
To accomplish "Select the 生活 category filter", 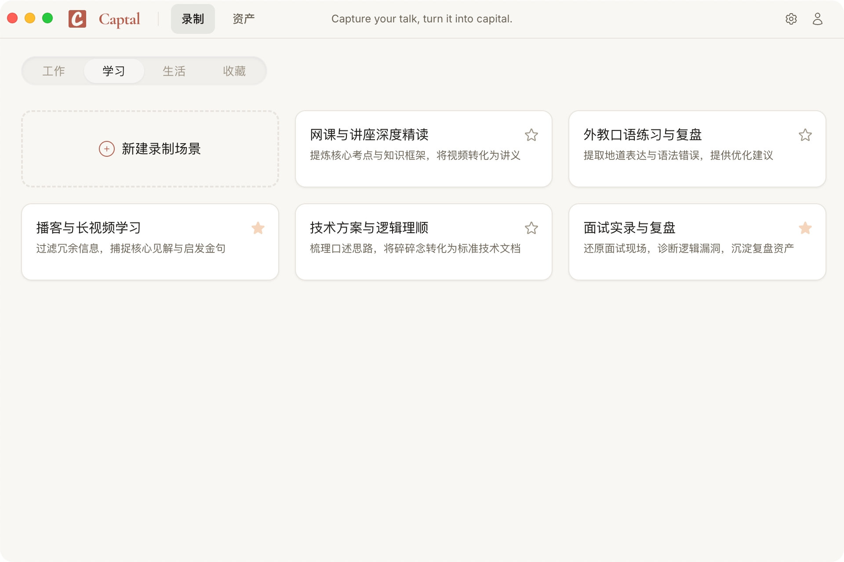I will (174, 71).
